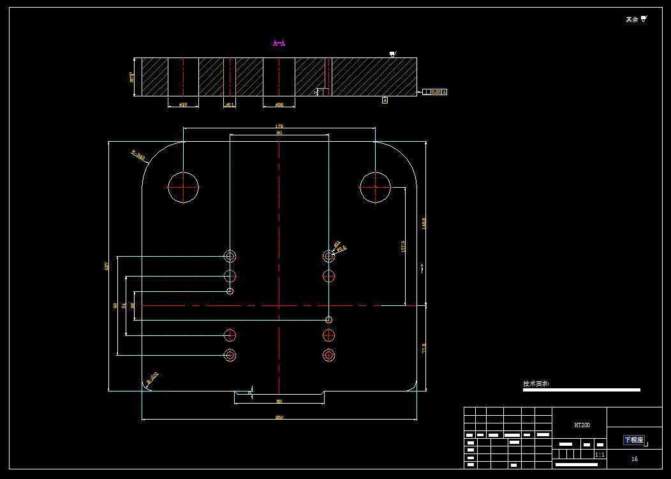Screen dimensions: 671x479
Task: Click the datum A symbol below section view
Action: 385,100
